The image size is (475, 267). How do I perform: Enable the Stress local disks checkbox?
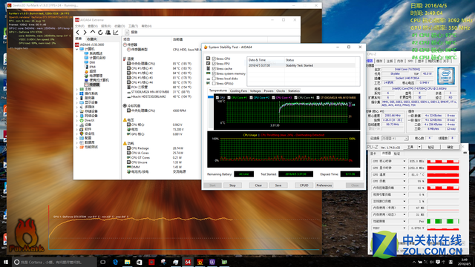tap(214, 79)
